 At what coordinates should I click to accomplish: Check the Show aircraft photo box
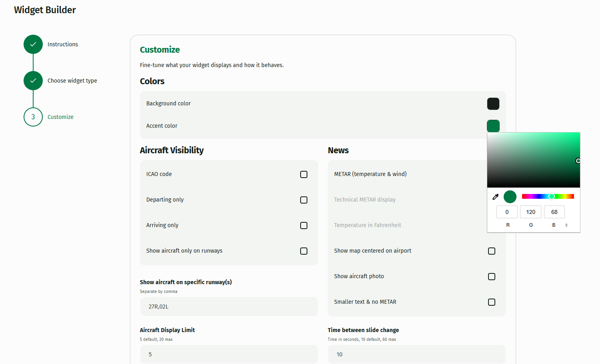pos(492,277)
